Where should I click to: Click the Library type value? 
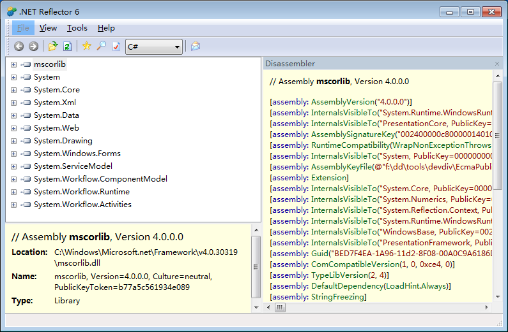pos(67,301)
